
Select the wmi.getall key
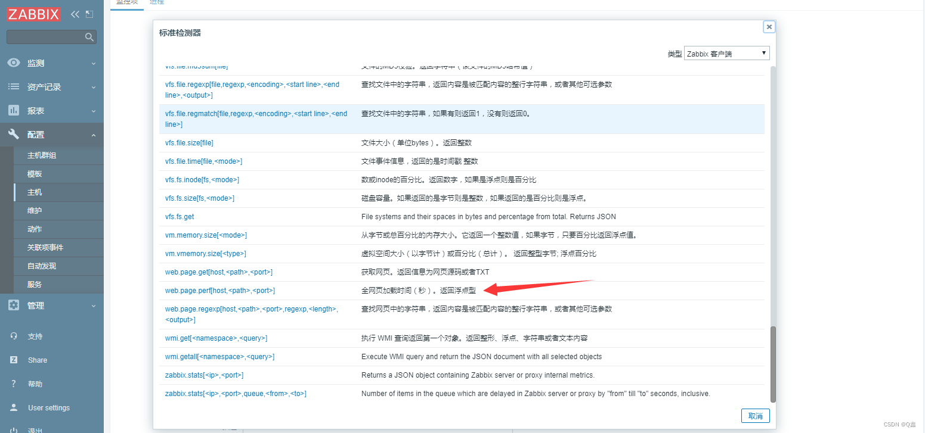pyautogui.click(x=219, y=357)
